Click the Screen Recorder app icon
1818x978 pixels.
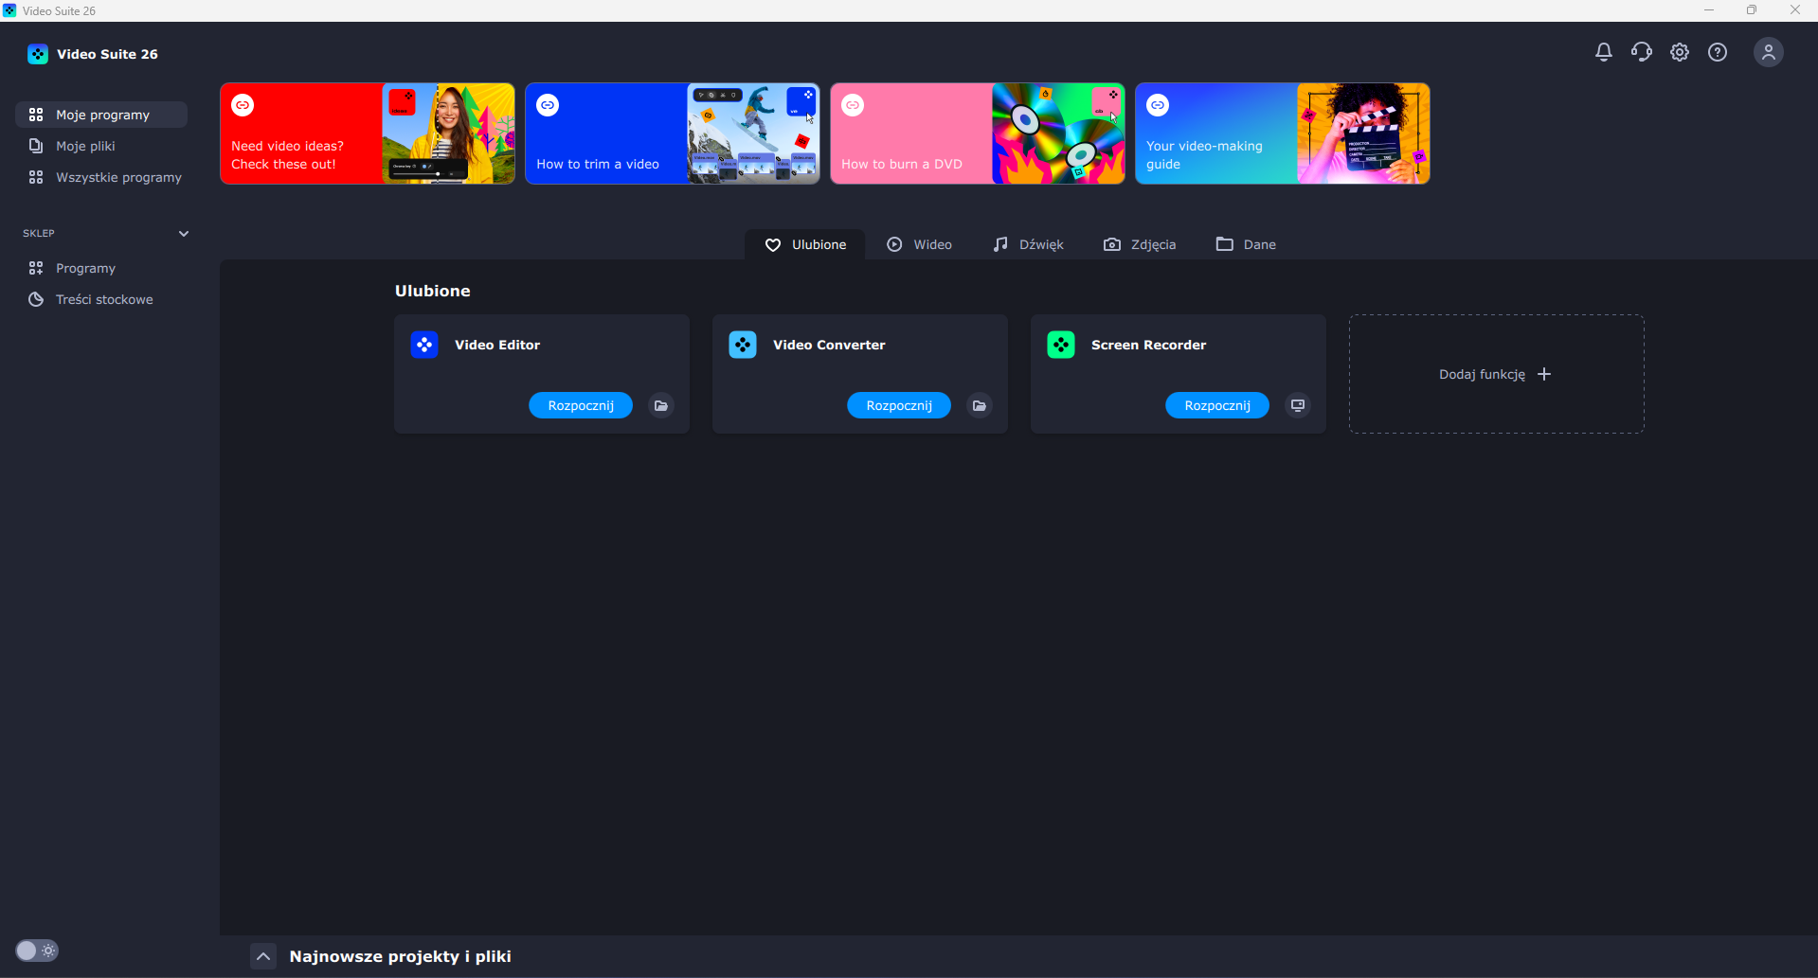coord(1061,345)
